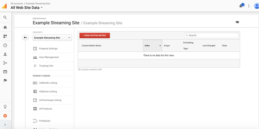Click the User Management people icon
Viewport: 259px width, 129px height.
tap(35, 57)
